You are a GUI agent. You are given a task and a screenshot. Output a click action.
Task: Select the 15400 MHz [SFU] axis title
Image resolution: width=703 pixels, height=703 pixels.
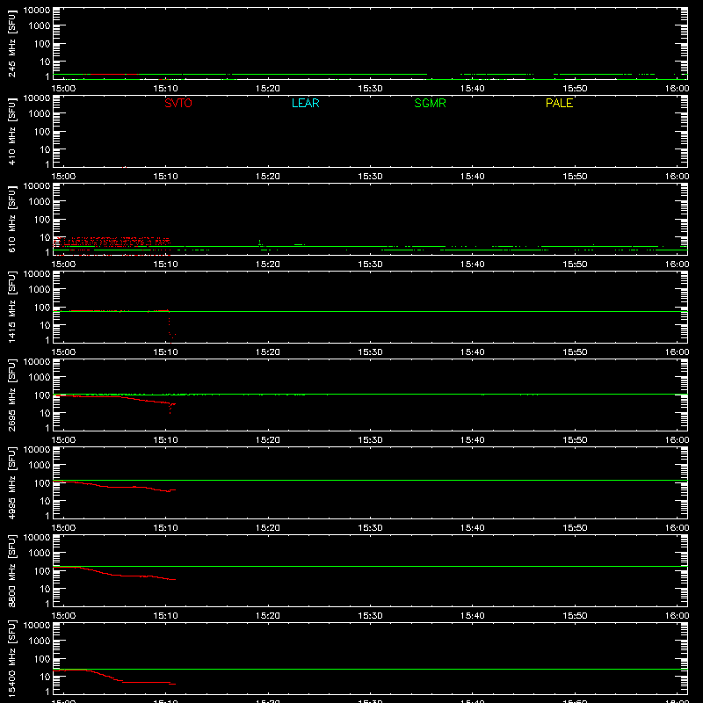[x=12, y=658]
